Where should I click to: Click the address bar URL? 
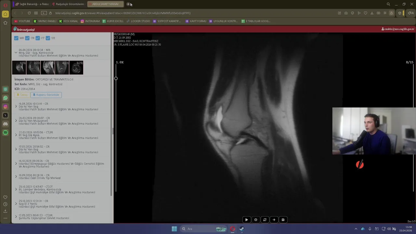(x=123, y=13)
